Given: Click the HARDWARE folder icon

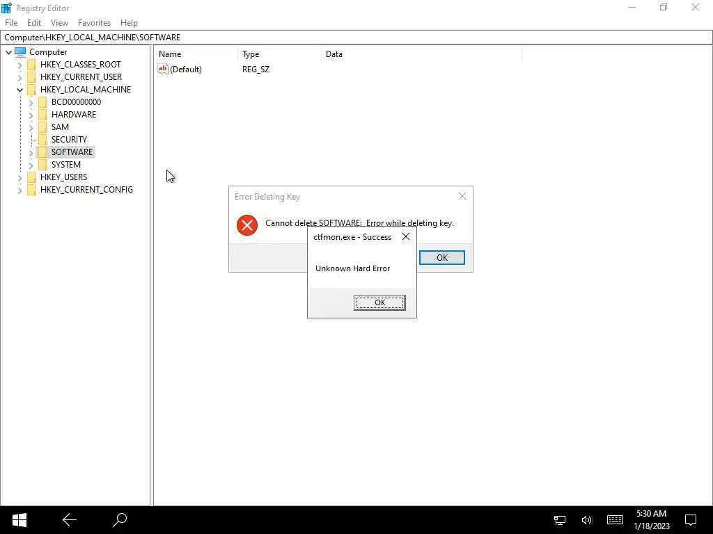Looking at the screenshot, I should pyautogui.click(x=42, y=115).
